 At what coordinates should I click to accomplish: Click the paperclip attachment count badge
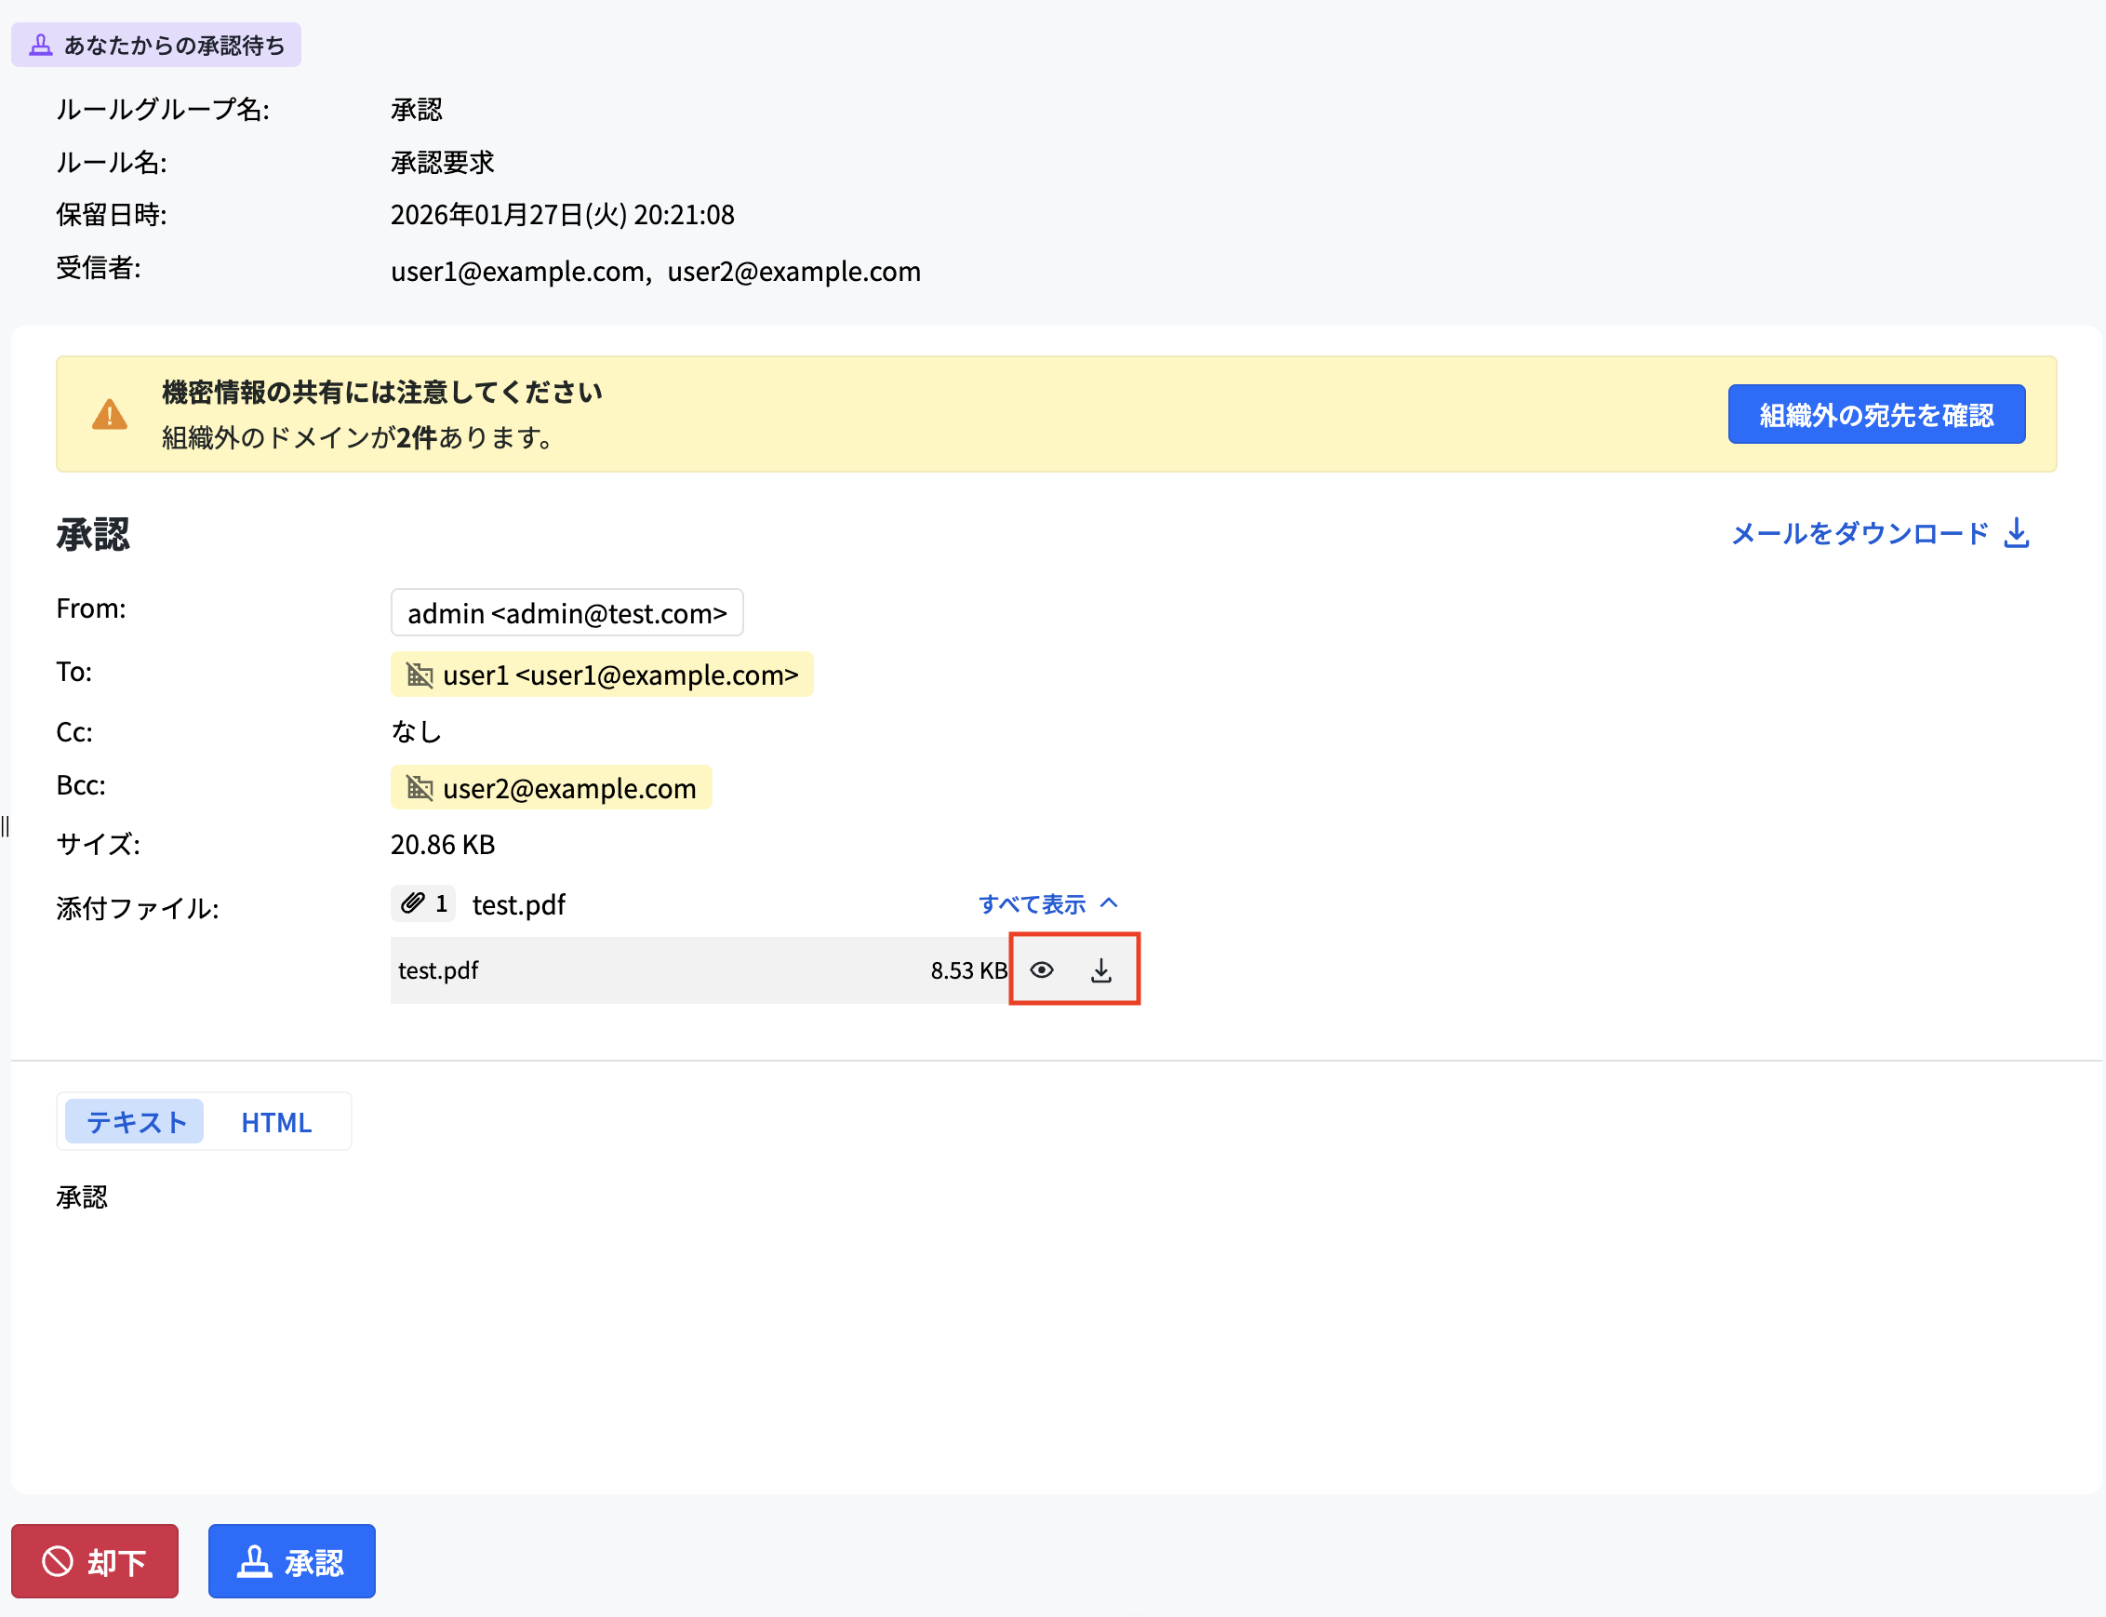pos(423,902)
